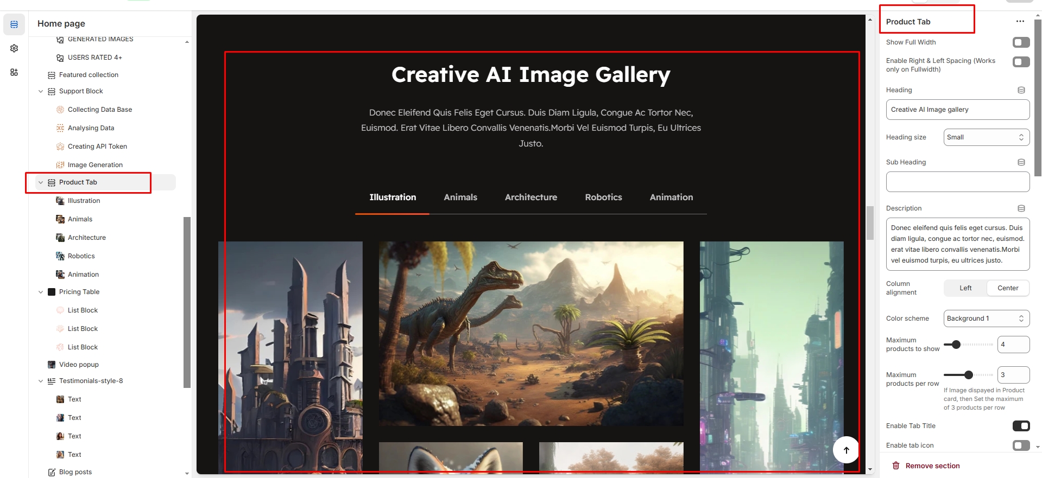
Task: Open the Sections panel icon in left rail
Action: [x=14, y=24]
